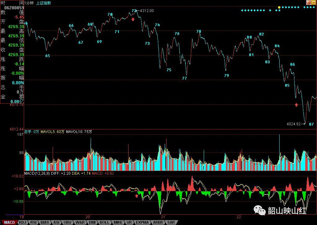Click the +16.02 MACD axis label
Screen dimensions: 317x225
click(18, 176)
